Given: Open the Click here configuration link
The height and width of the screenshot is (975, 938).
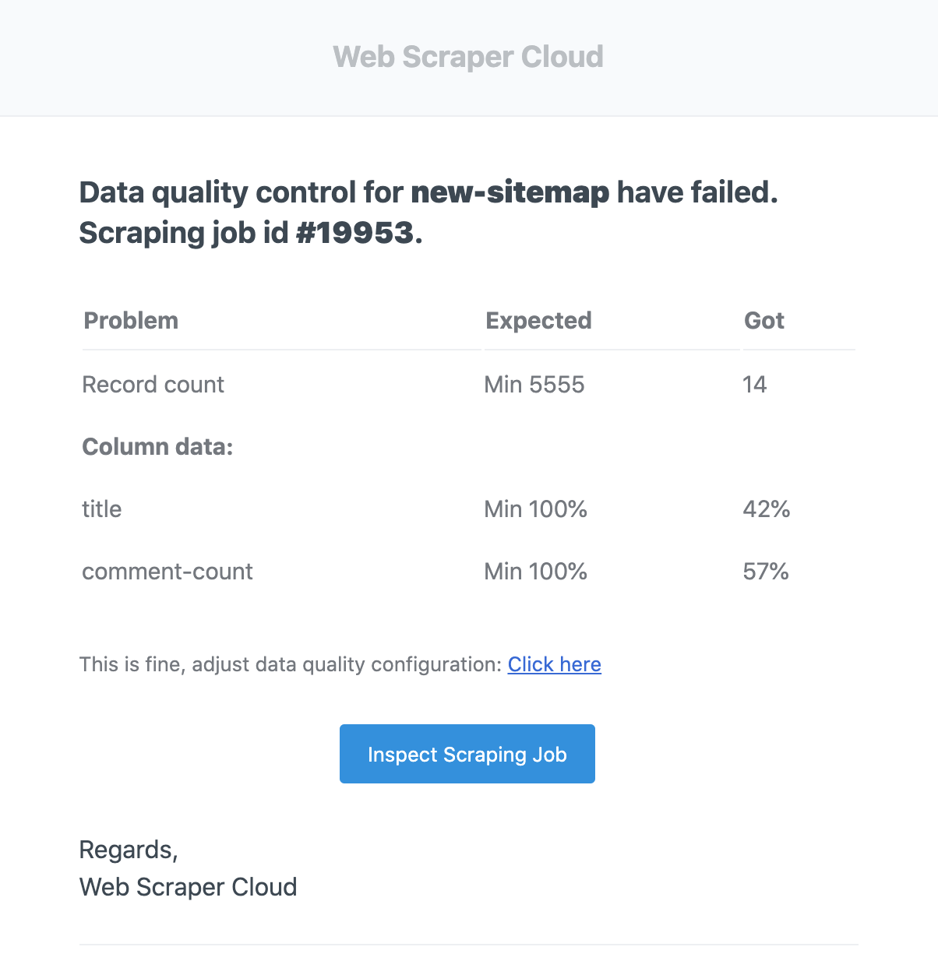Looking at the screenshot, I should pyautogui.click(x=554, y=664).
